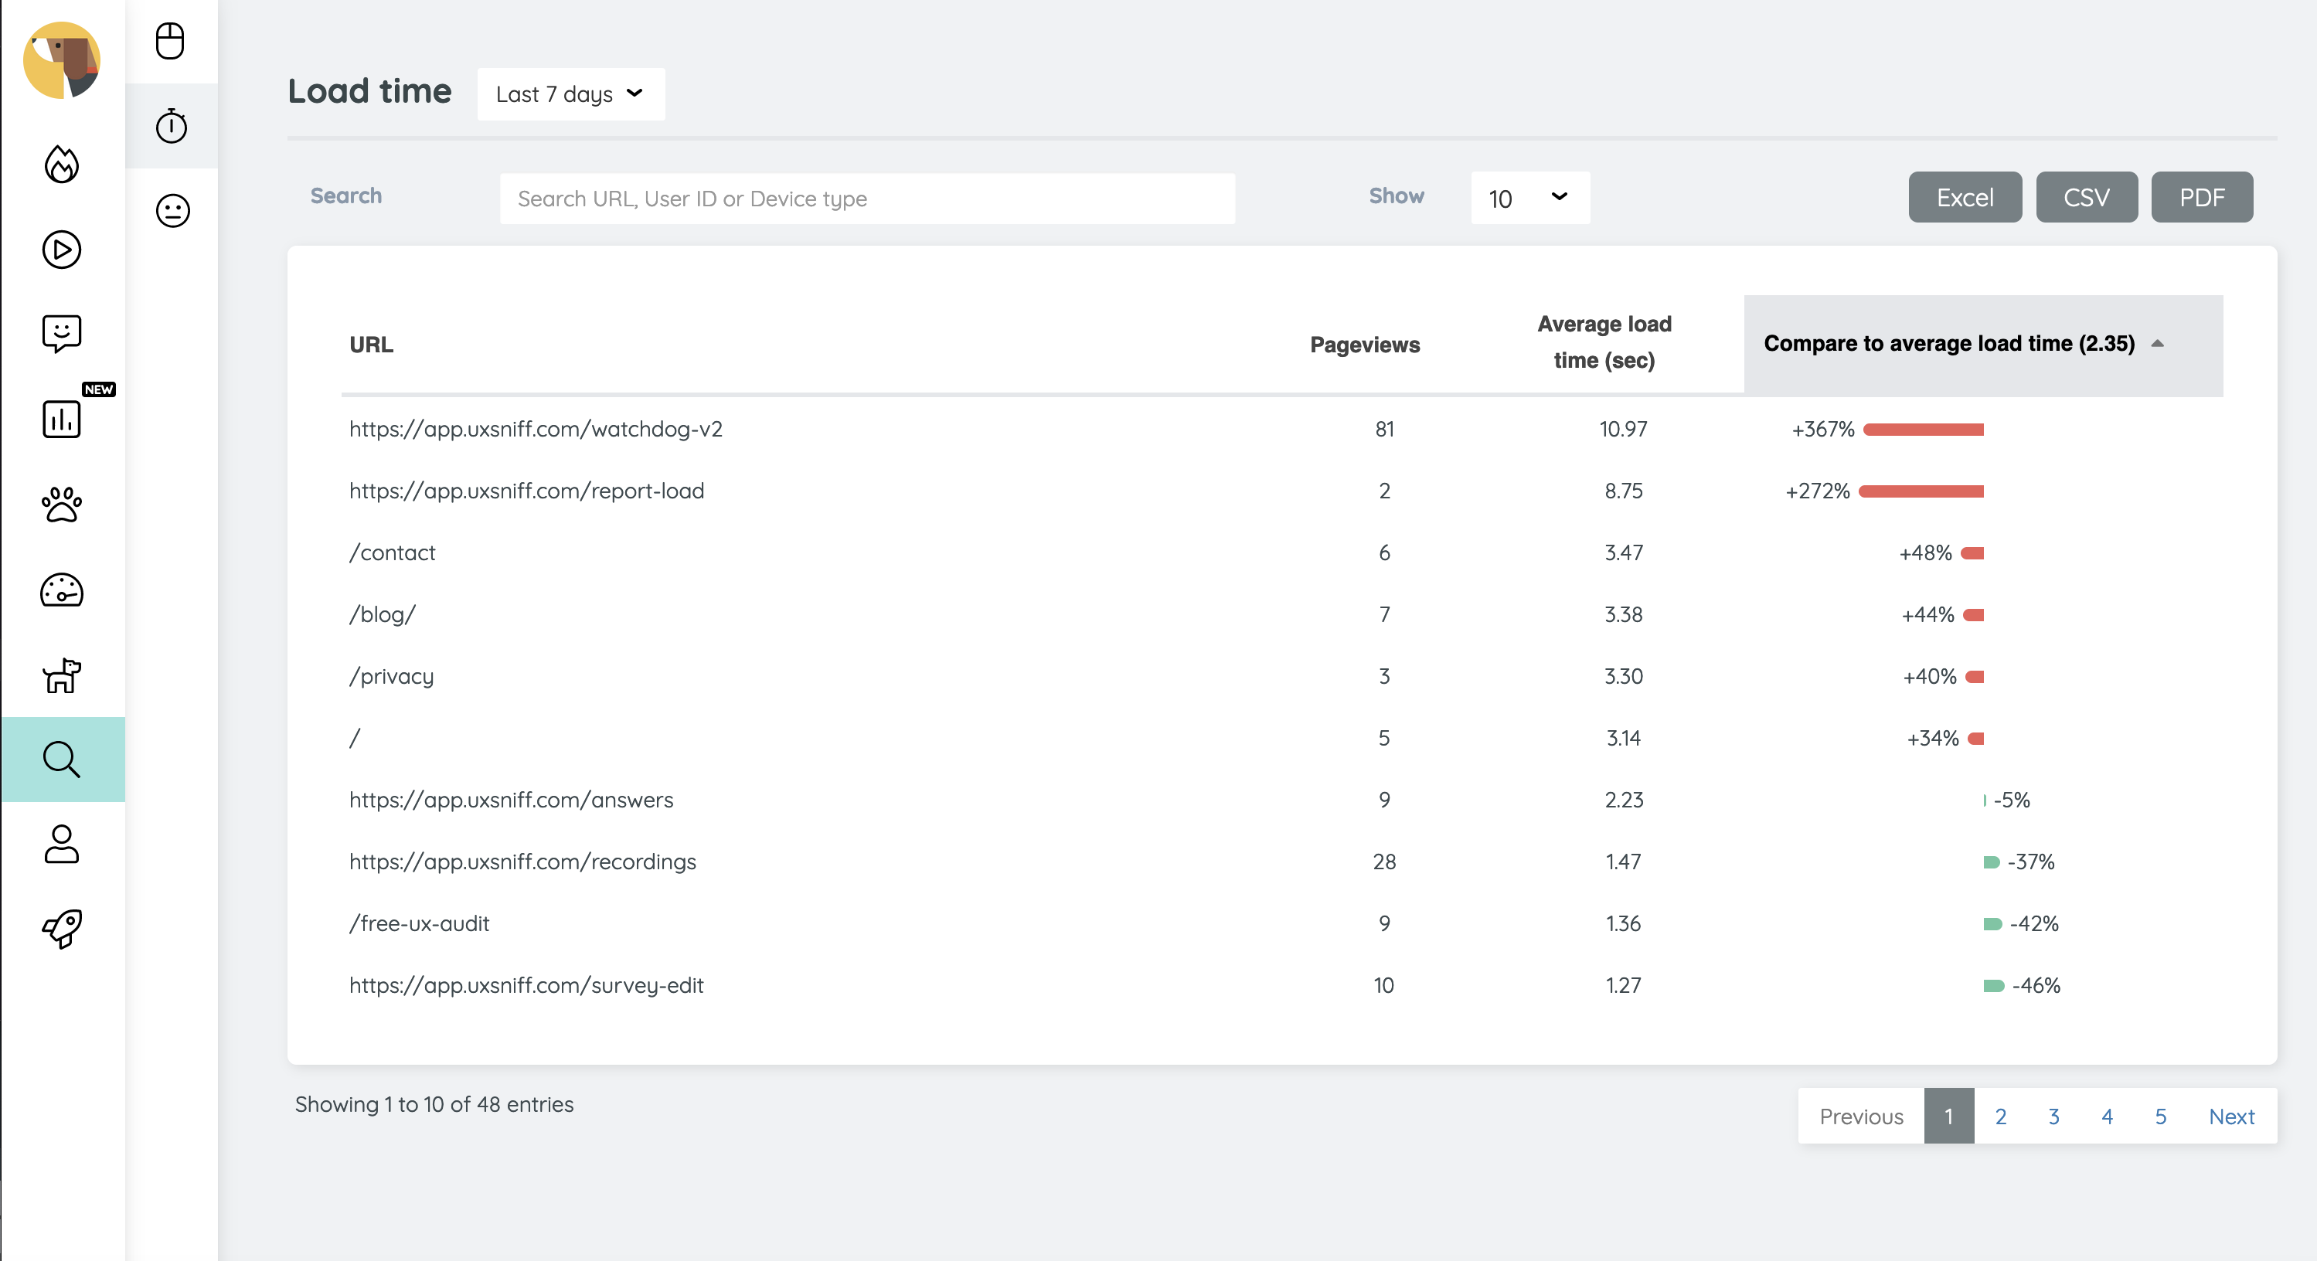
Task: Click the +272% red comparison bar
Action: click(x=1921, y=491)
